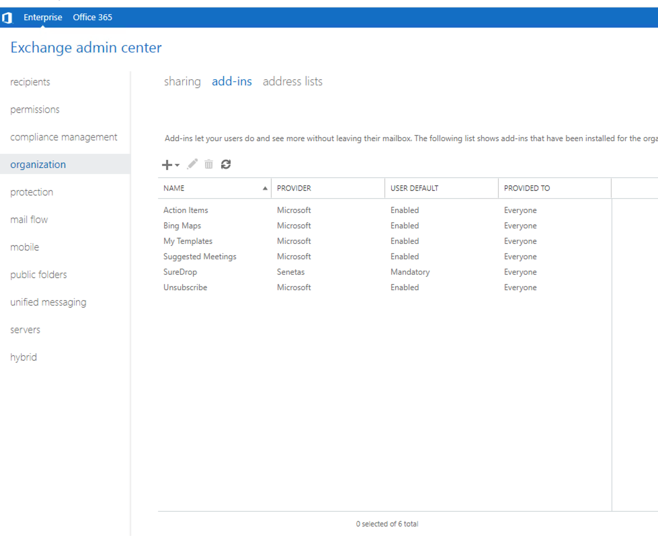Go to permissions in the sidebar
Screen dimensions: 658x536
pos(35,109)
